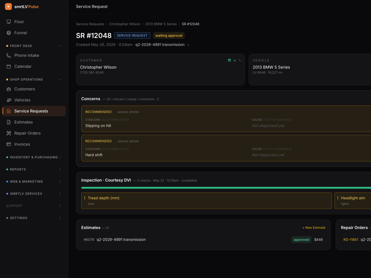The height and width of the screenshot is (278, 371).
Task: Select the Slipping on hill concern card
Action: [226, 119]
